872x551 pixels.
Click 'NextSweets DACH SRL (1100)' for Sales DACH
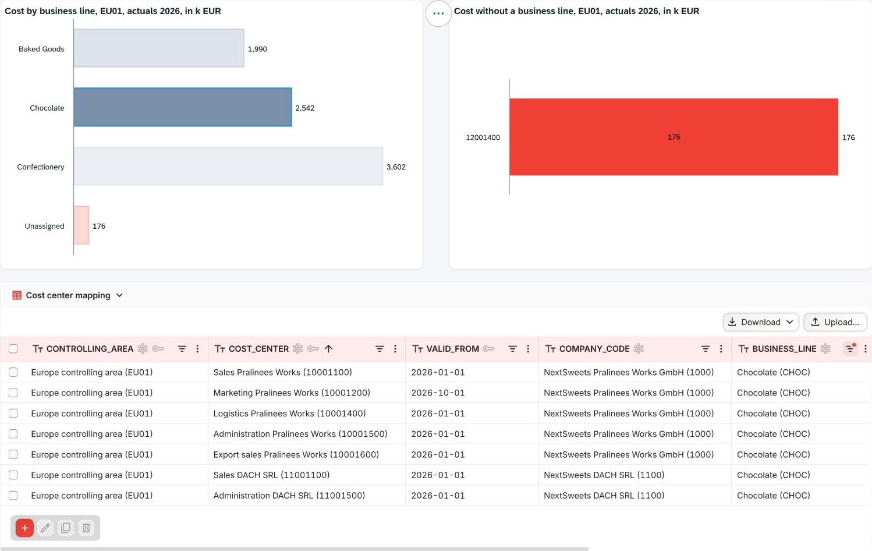(x=604, y=475)
